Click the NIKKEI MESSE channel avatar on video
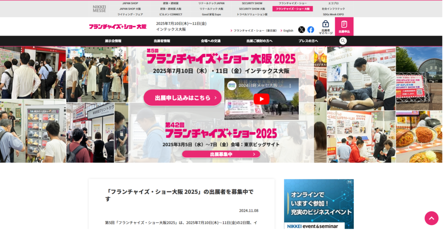 (232, 85)
